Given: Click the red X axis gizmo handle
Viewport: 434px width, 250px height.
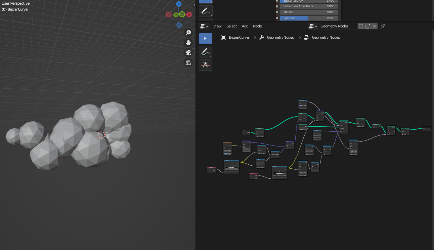Looking at the screenshot, I should coord(189,15).
